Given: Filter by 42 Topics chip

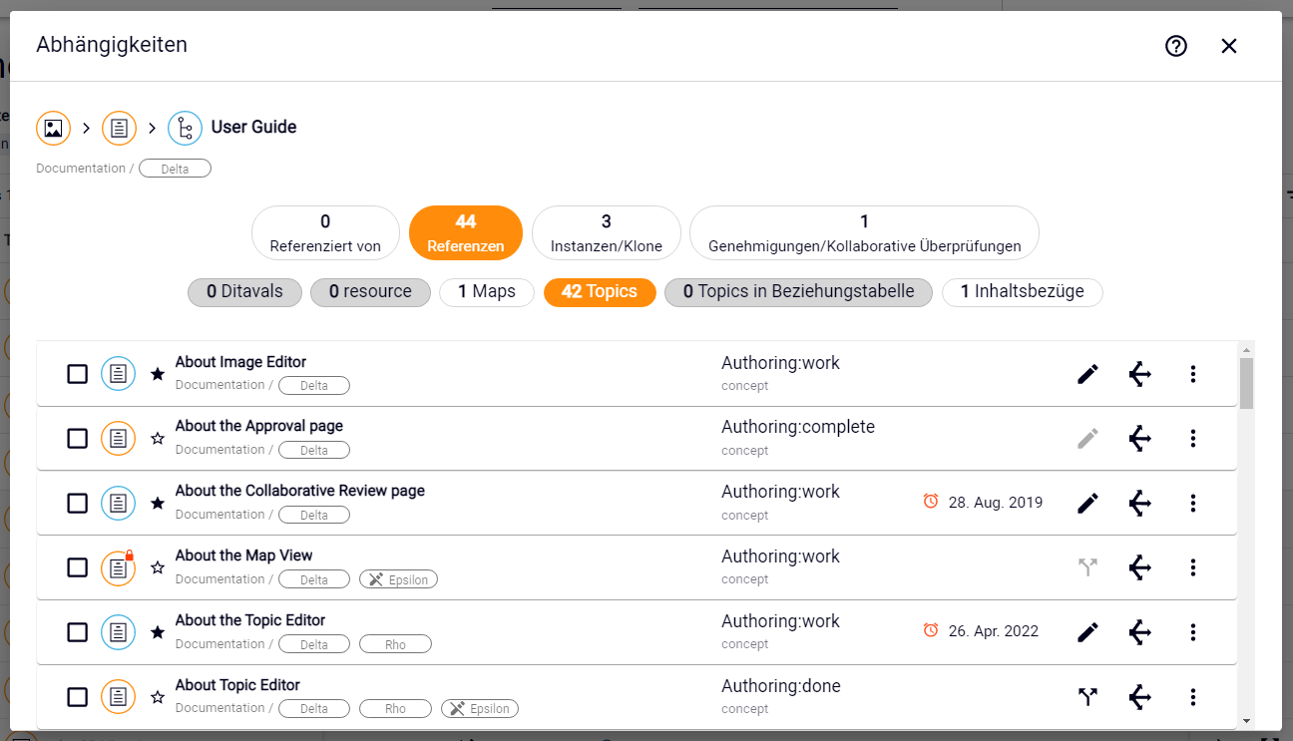Looking at the screenshot, I should [600, 292].
